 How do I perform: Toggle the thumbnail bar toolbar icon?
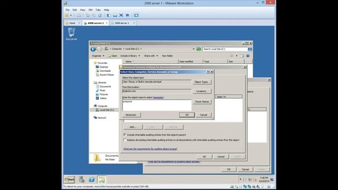coord(115,15)
